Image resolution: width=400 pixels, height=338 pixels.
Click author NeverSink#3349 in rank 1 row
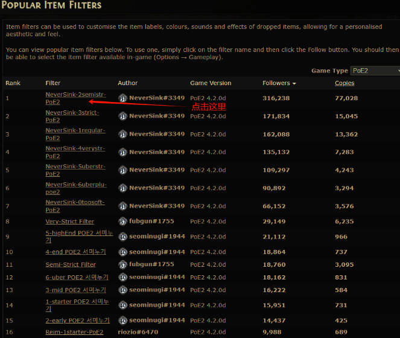coord(157,98)
